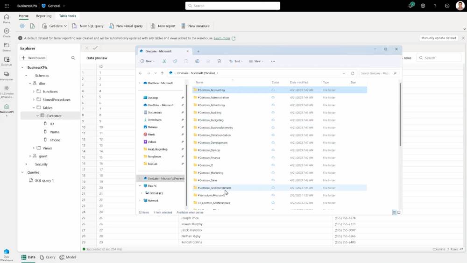Search icon in Explorer panel
The image size is (467, 263).
(73, 58)
